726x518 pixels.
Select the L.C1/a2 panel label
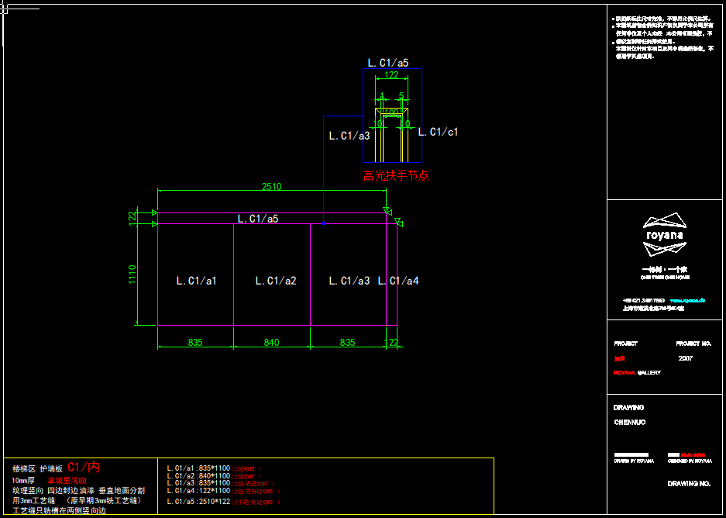[276, 281]
